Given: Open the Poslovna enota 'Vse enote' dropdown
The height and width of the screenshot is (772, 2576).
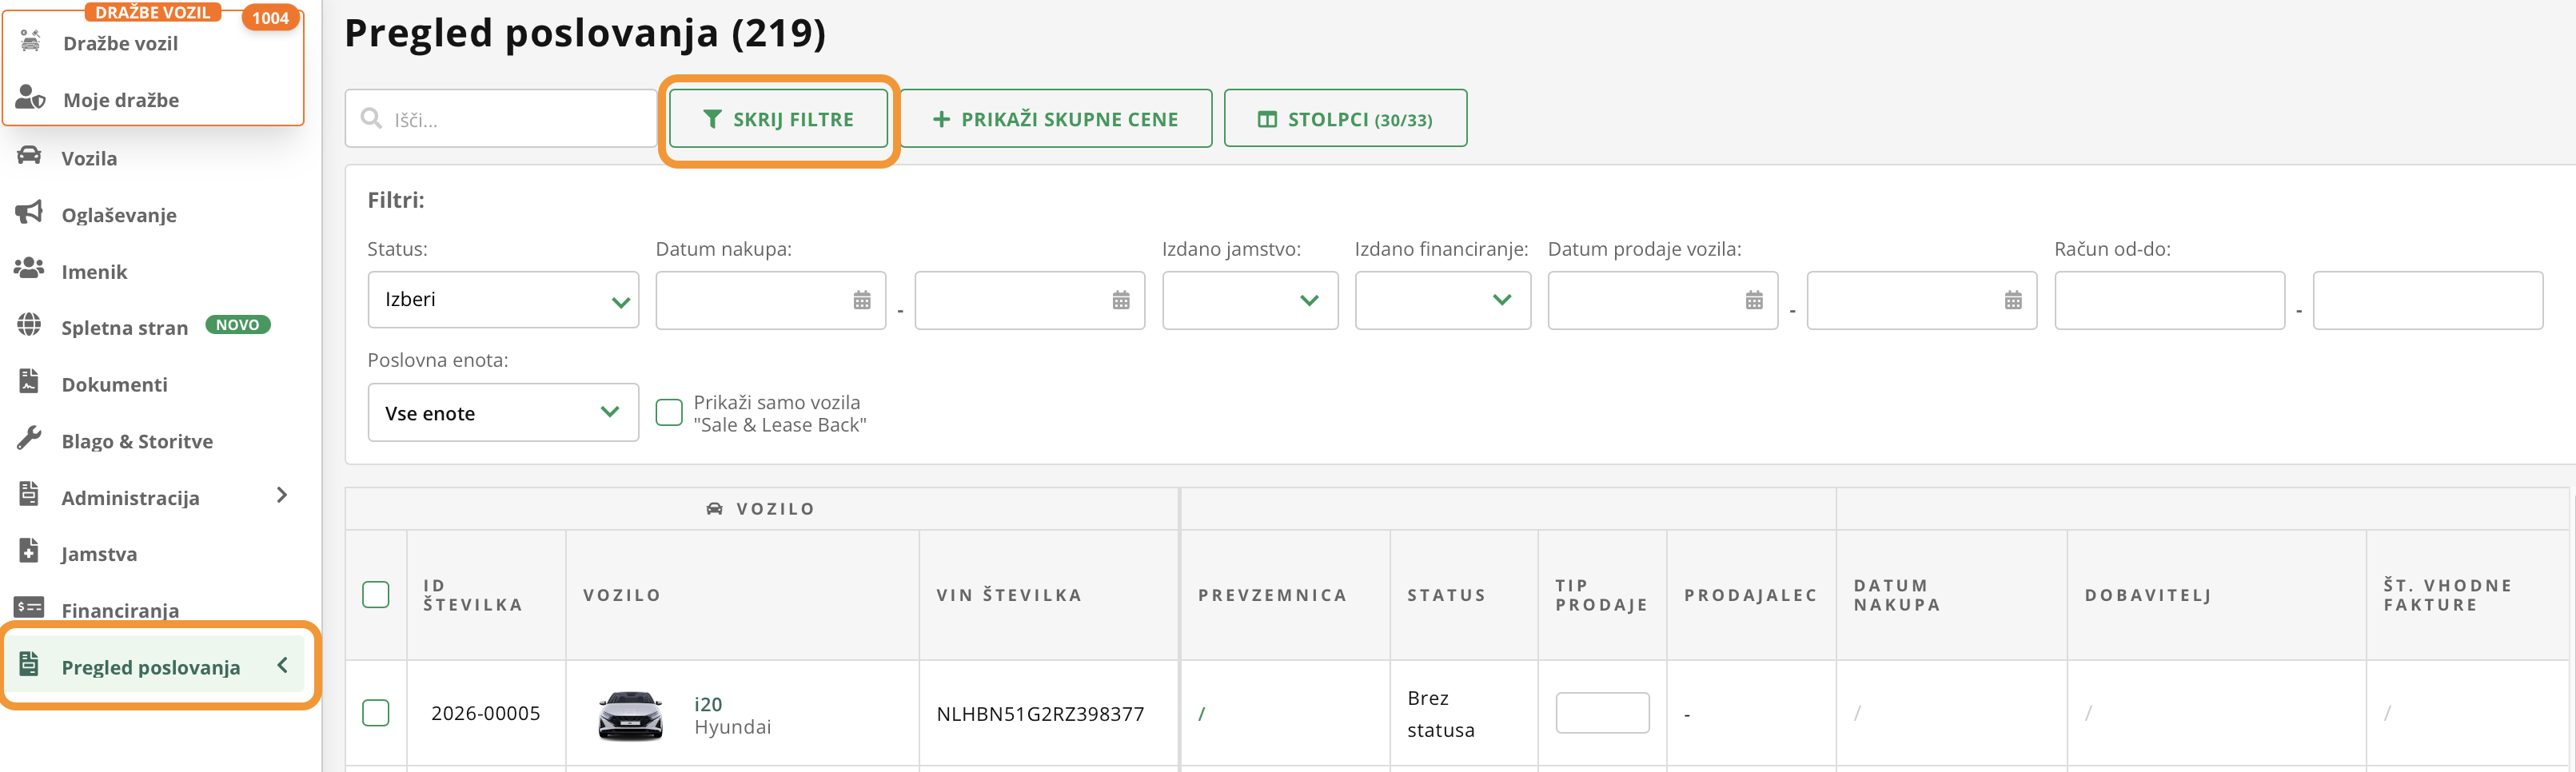Looking at the screenshot, I should (x=503, y=412).
